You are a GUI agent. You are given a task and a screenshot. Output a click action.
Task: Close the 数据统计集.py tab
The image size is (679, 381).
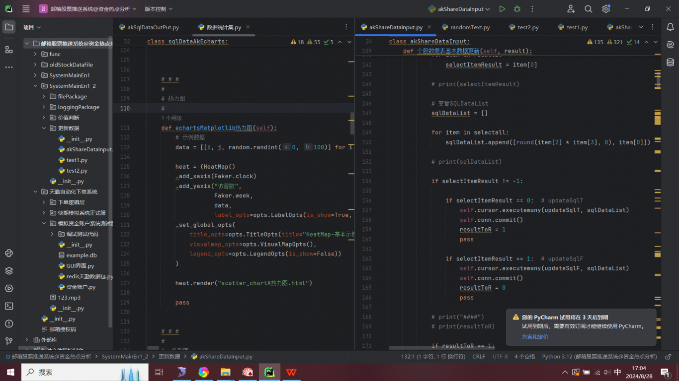pos(248,27)
